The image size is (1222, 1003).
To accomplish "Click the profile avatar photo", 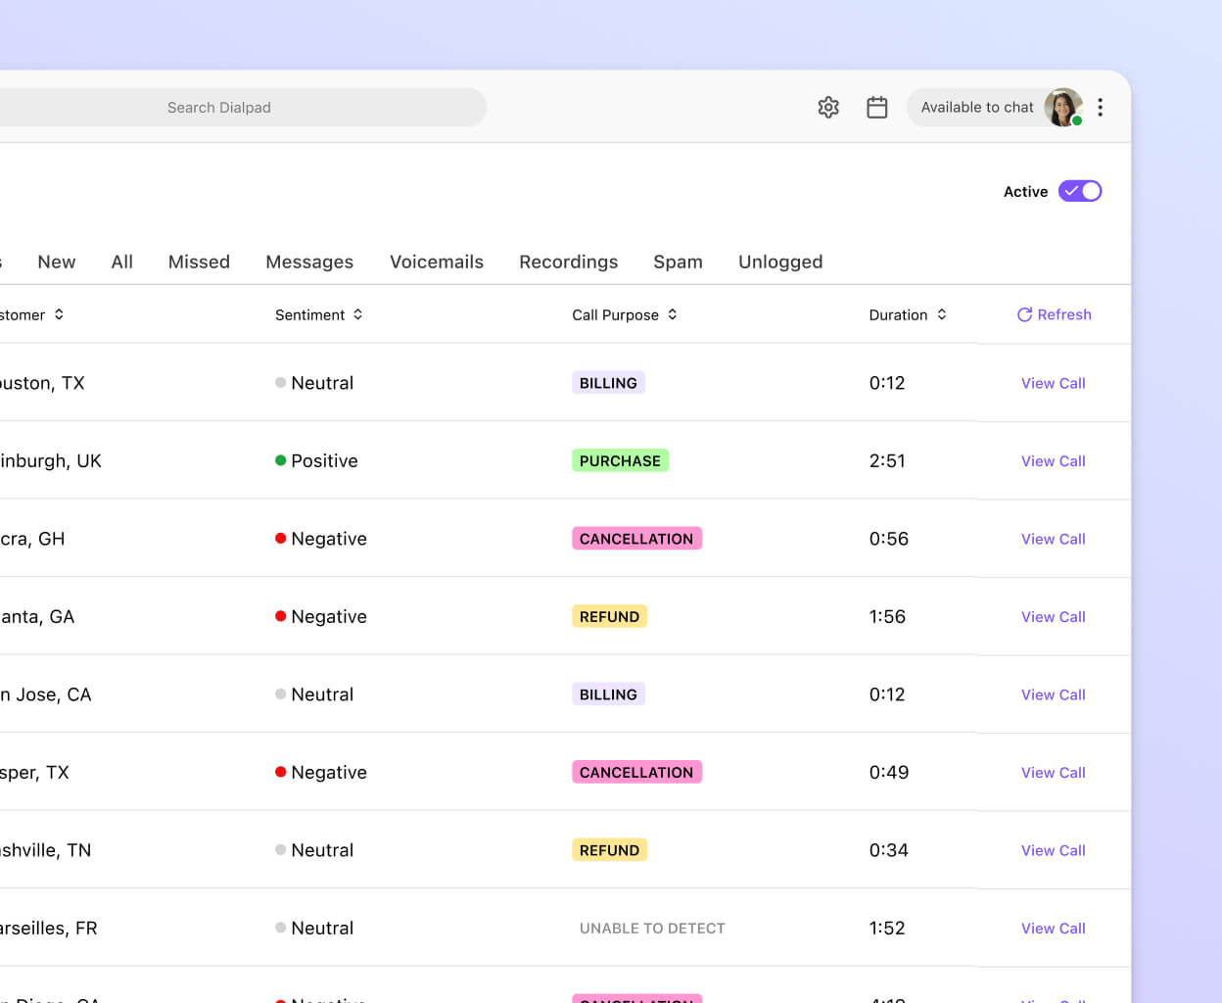I will click(1063, 107).
